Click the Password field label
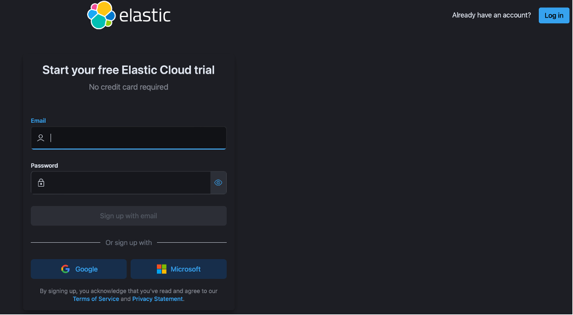The height and width of the screenshot is (315, 573). [x=44, y=165]
